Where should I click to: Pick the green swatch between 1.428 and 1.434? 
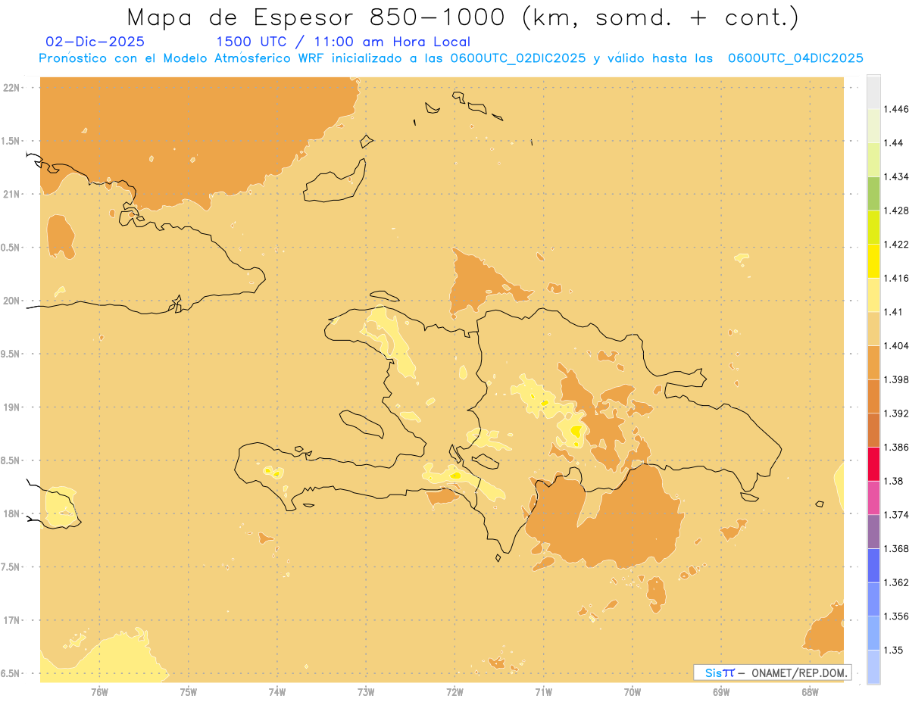click(x=873, y=193)
